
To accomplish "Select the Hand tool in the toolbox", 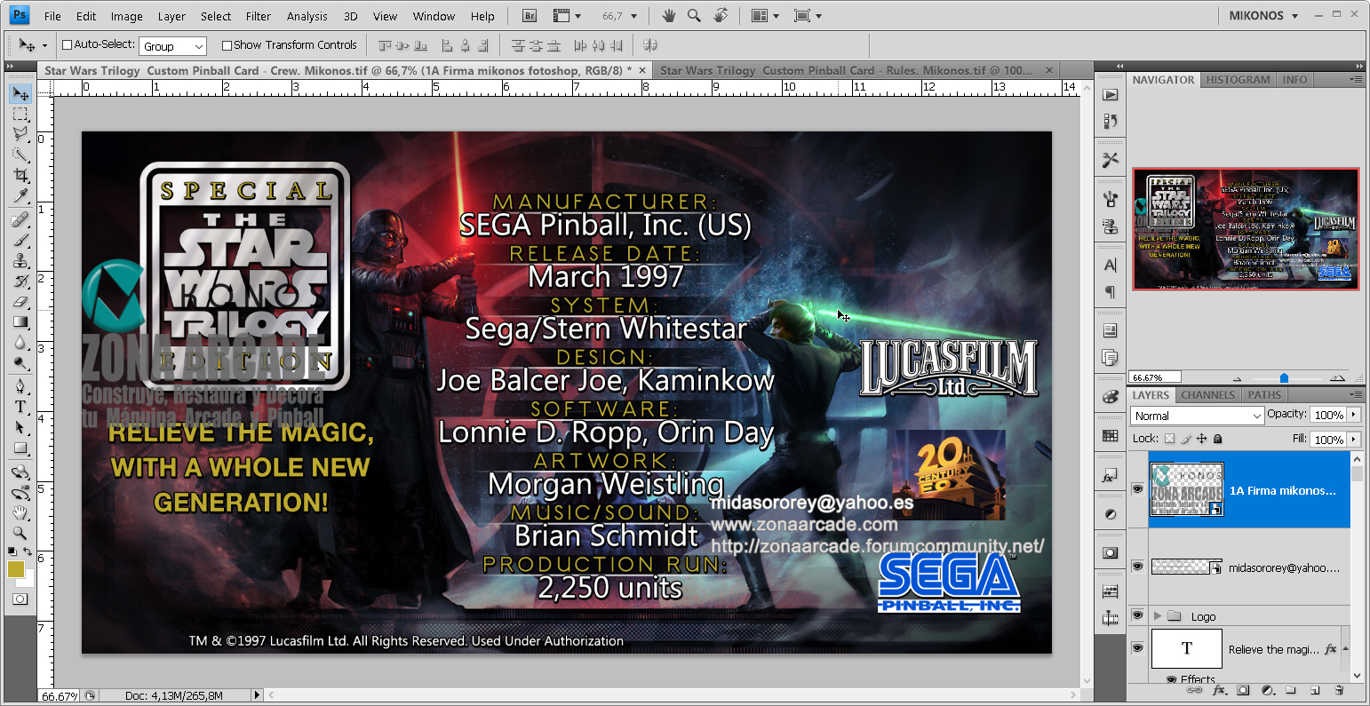I will pyautogui.click(x=20, y=512).
